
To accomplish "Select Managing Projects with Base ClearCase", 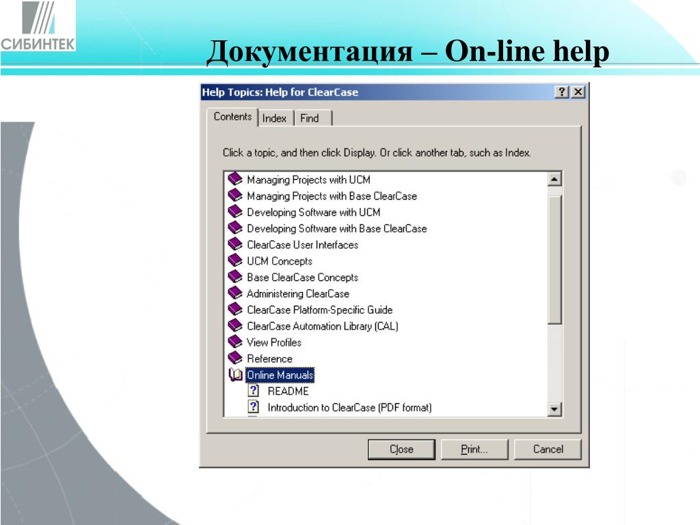I will click(332, 196).
